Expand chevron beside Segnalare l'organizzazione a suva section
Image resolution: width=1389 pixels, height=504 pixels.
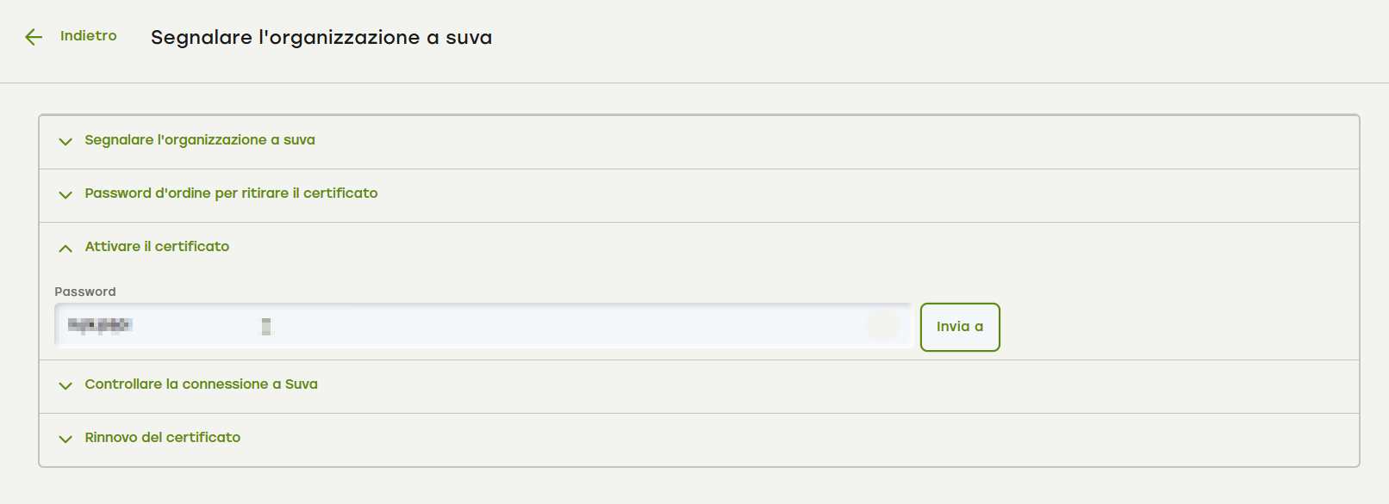click(x=65, y=141)
